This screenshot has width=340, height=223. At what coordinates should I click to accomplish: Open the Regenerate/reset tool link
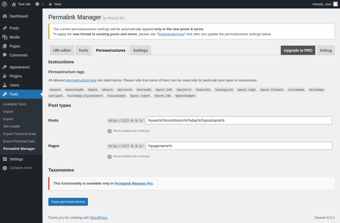(171, 34)
